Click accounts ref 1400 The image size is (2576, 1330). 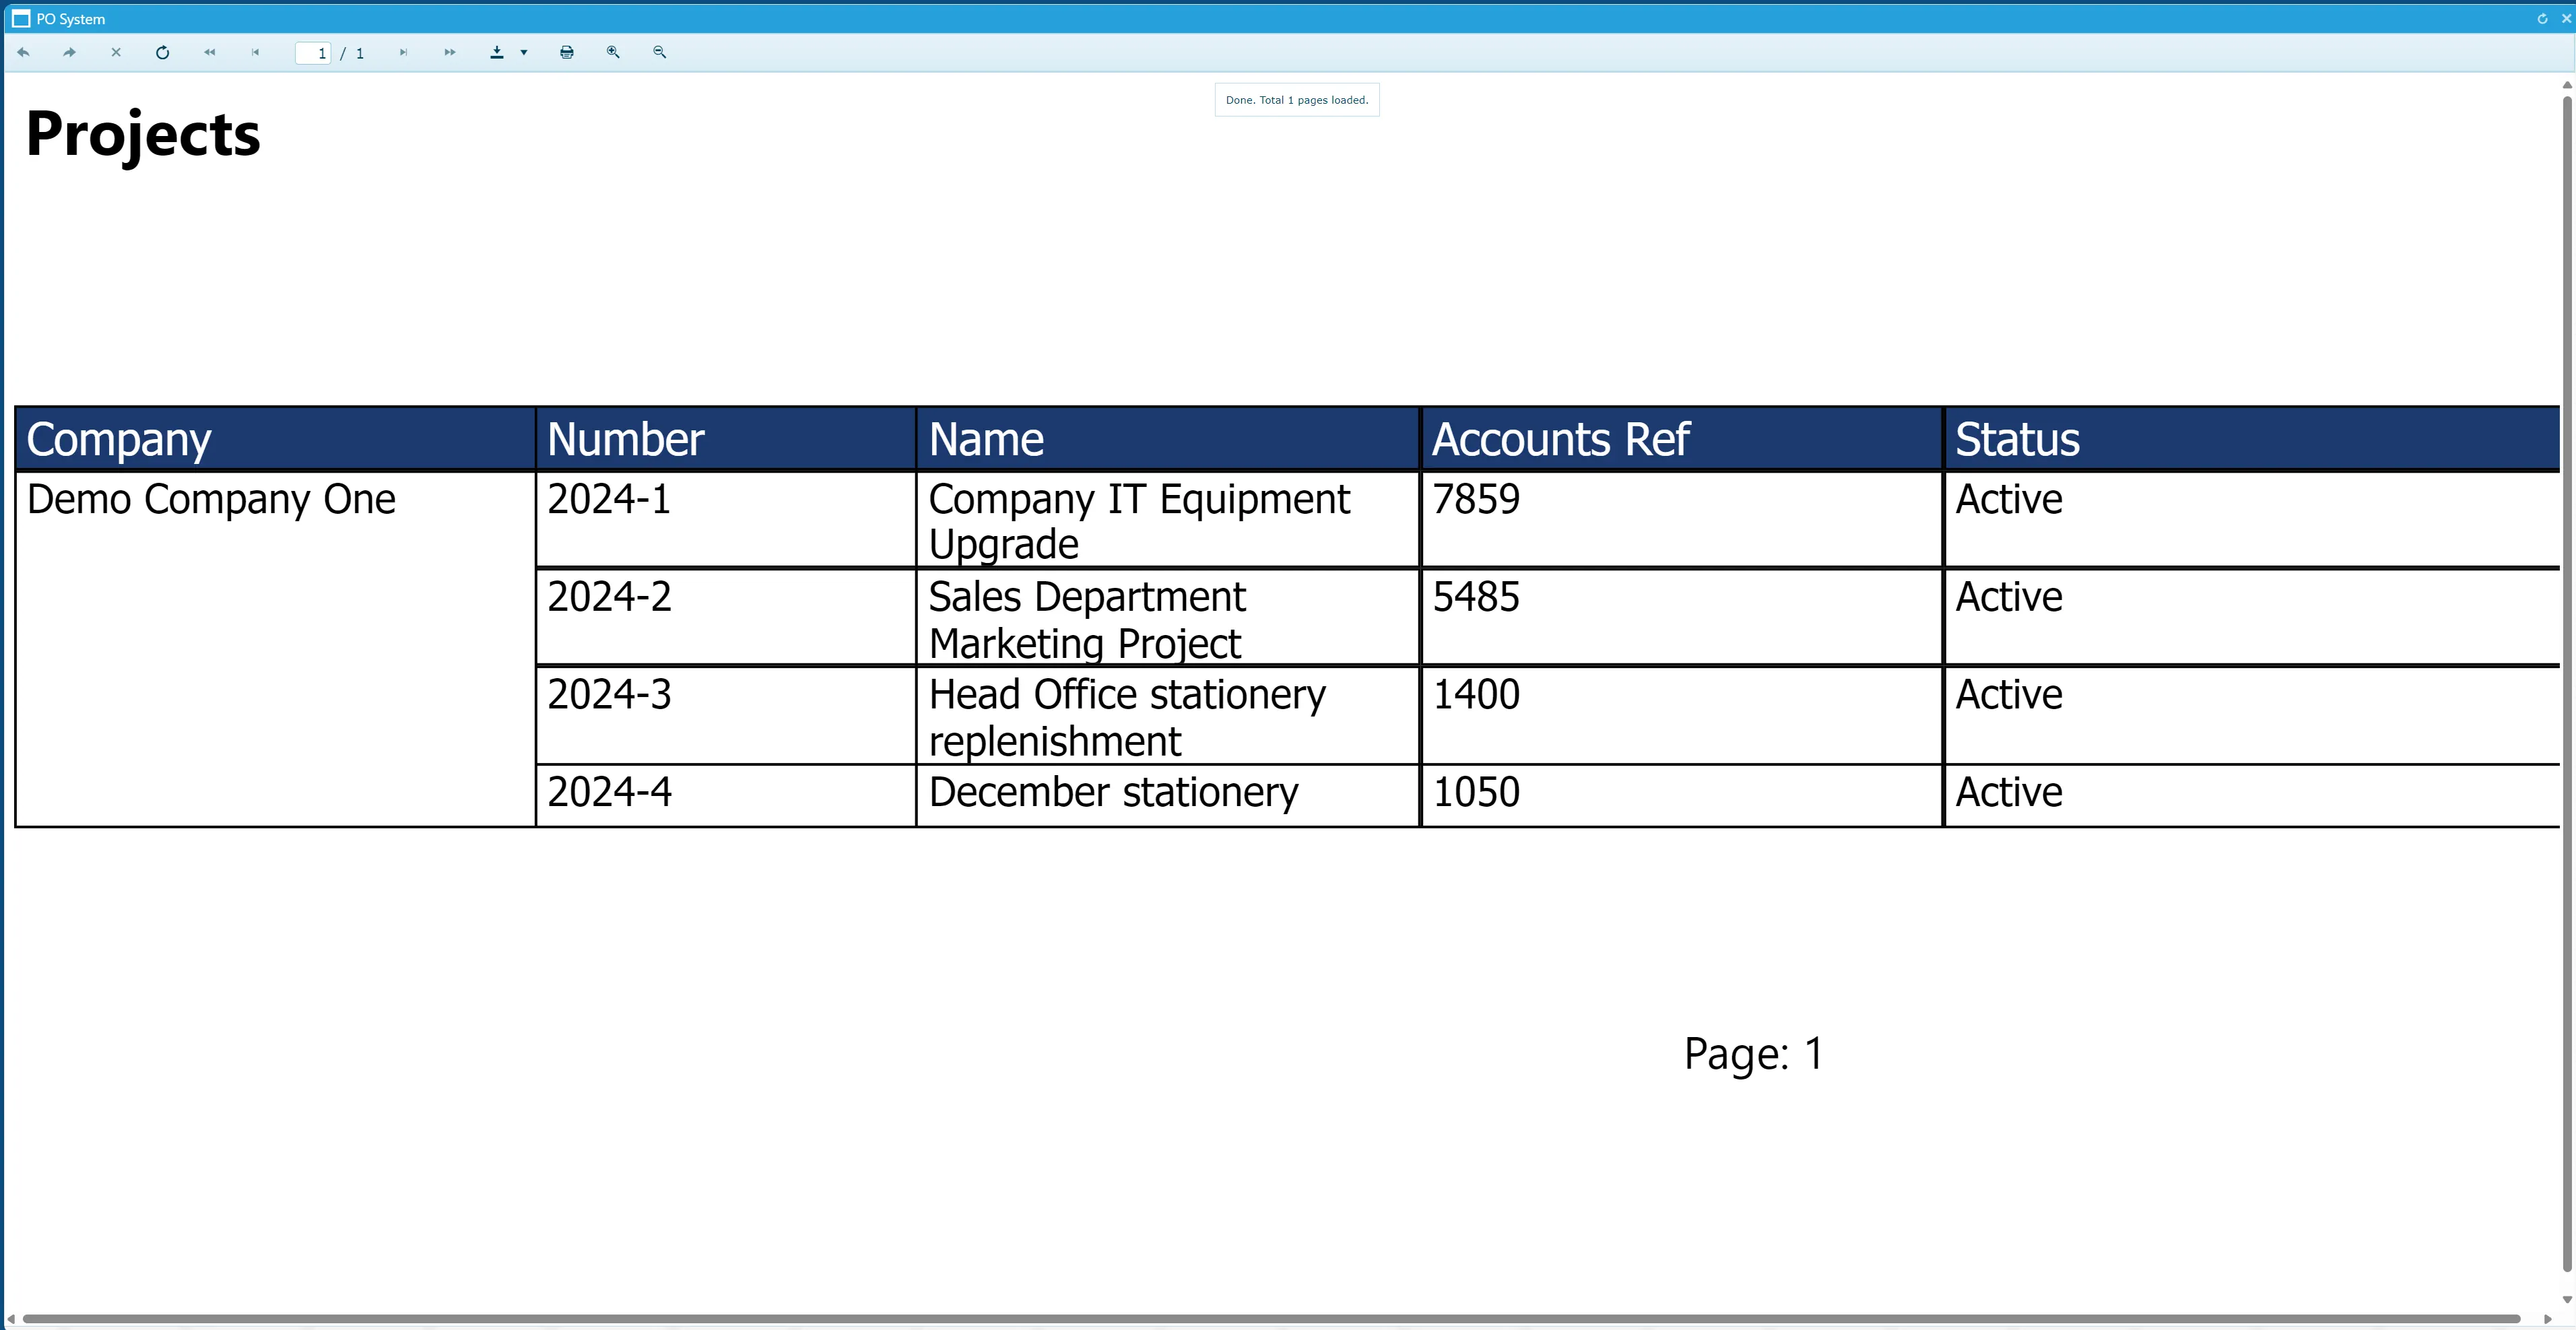coord(1682,715)
